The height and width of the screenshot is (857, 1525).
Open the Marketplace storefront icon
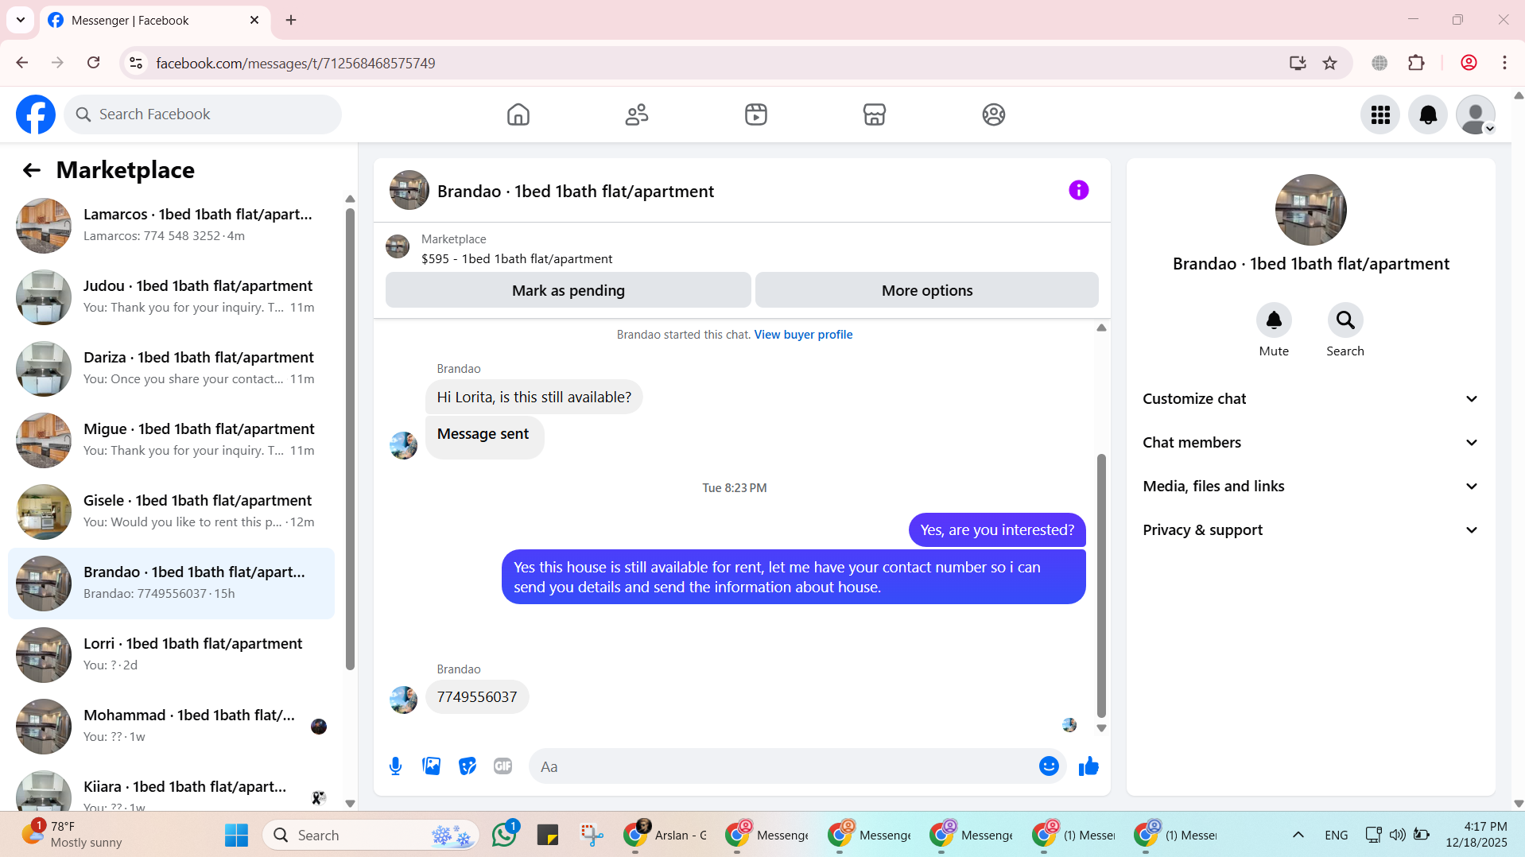click(874, 114)
